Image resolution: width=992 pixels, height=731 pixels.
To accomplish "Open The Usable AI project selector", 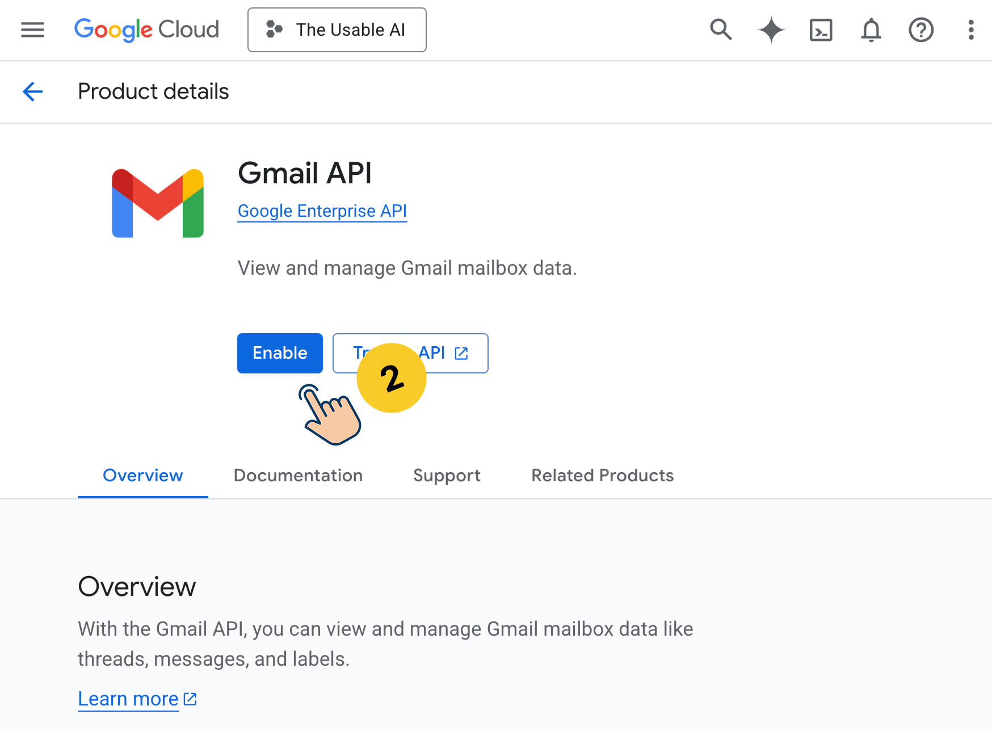I will (337, 30).
